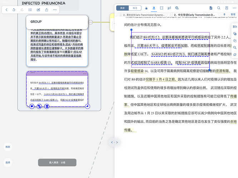Click copy icon below H1 in side panel
Image resolution: width=238 pixels, height=178 pixels.
(235, 33)
